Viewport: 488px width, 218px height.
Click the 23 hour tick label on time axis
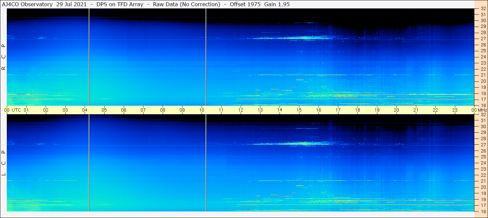point(455,110)
